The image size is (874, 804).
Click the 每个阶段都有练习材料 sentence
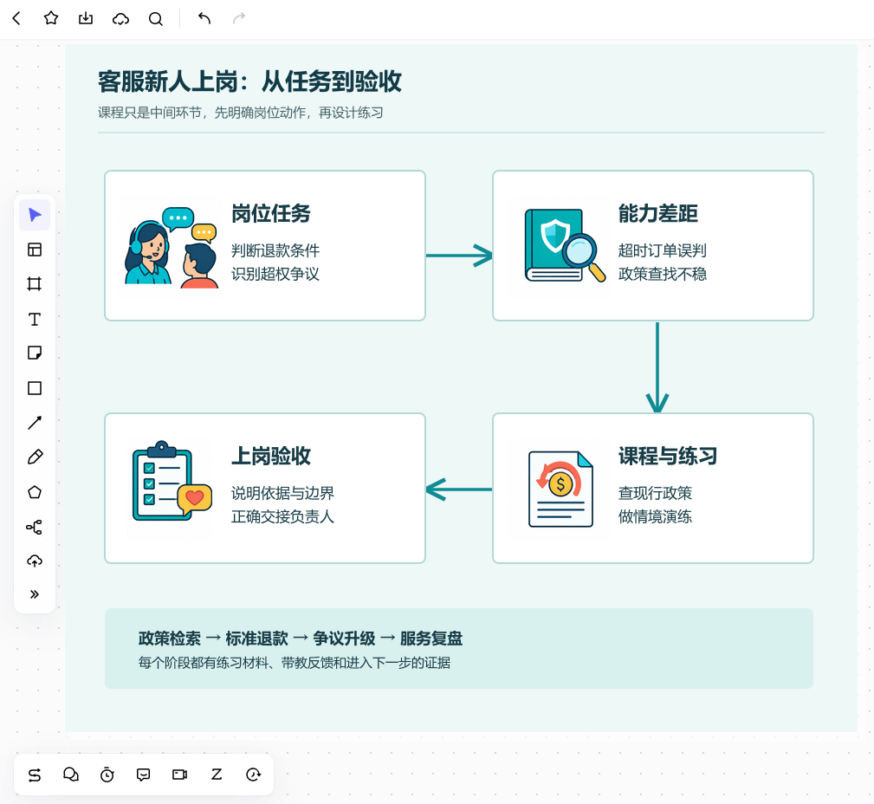[x=294, y=663]
